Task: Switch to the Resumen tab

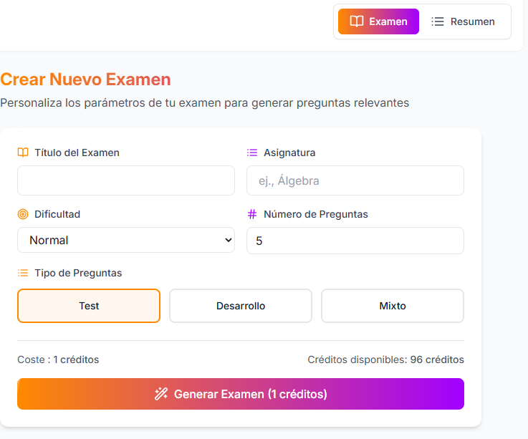Action: (464, 21)
